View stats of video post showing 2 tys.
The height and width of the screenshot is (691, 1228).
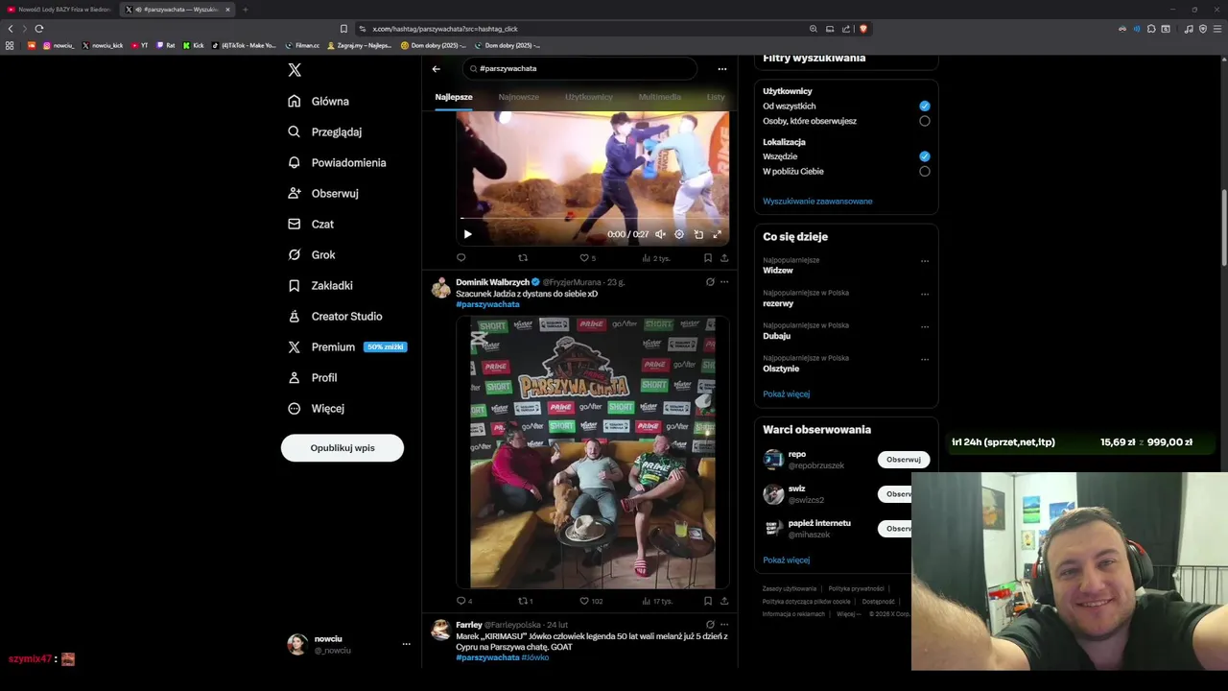[x=656, y=258]
